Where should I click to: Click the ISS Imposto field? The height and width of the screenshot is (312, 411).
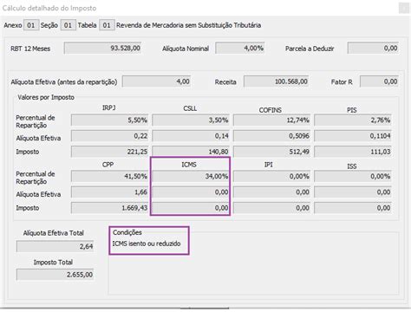[353, 208]
